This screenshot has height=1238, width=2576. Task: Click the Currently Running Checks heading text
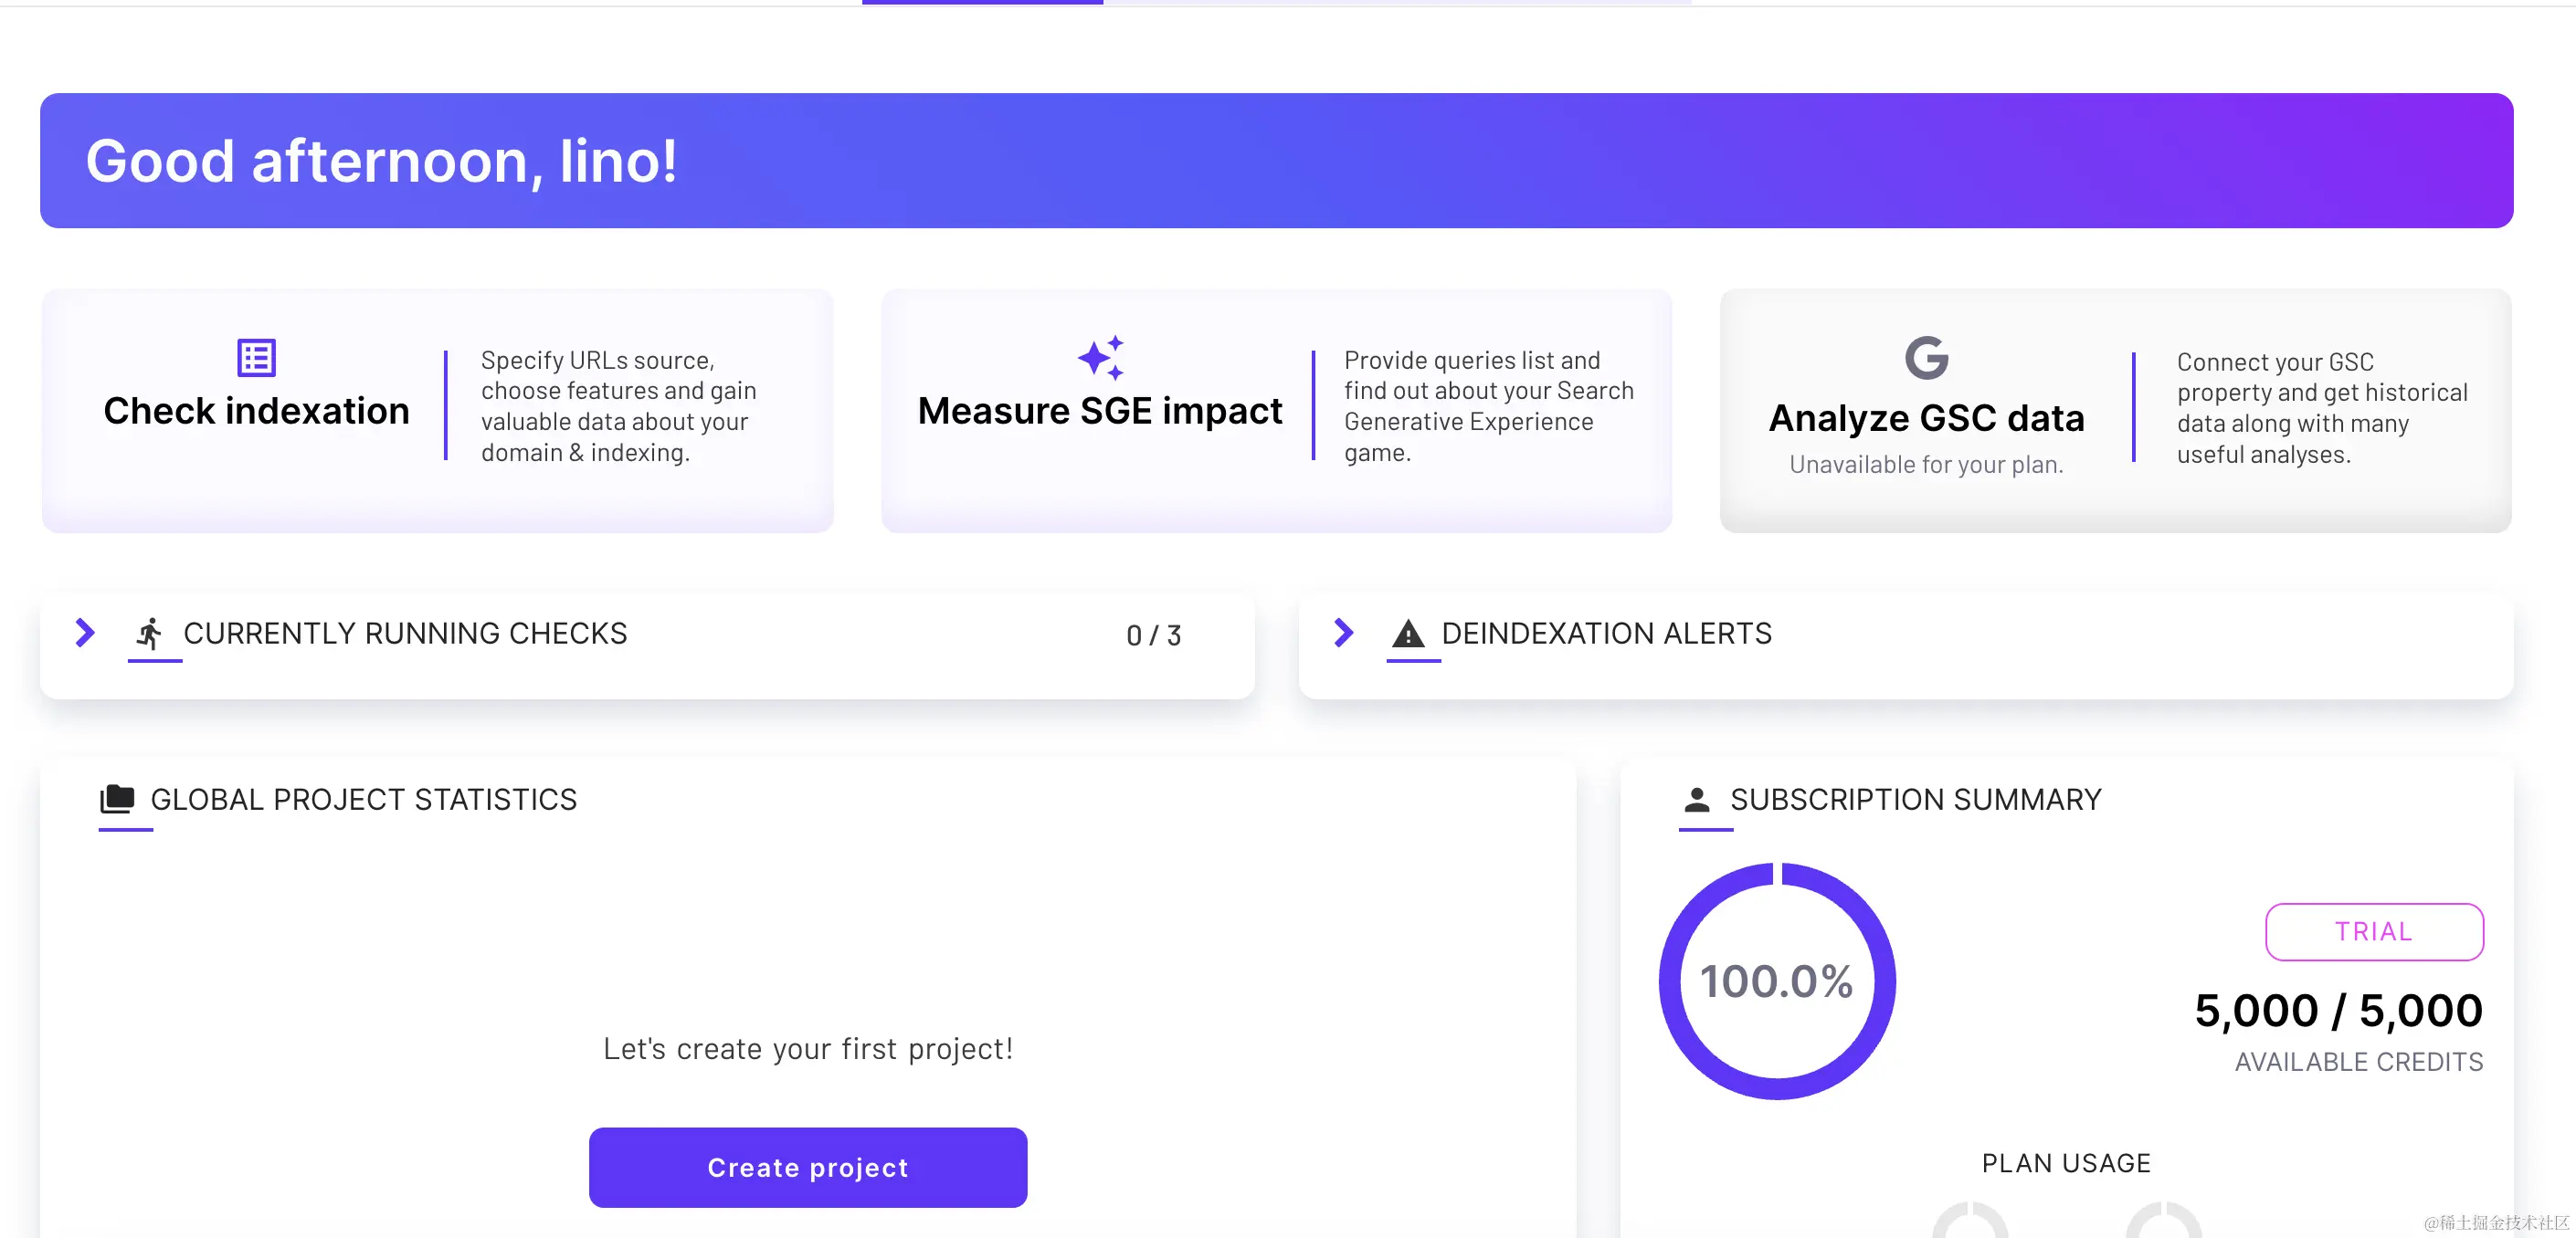click(x=405, y=634)
